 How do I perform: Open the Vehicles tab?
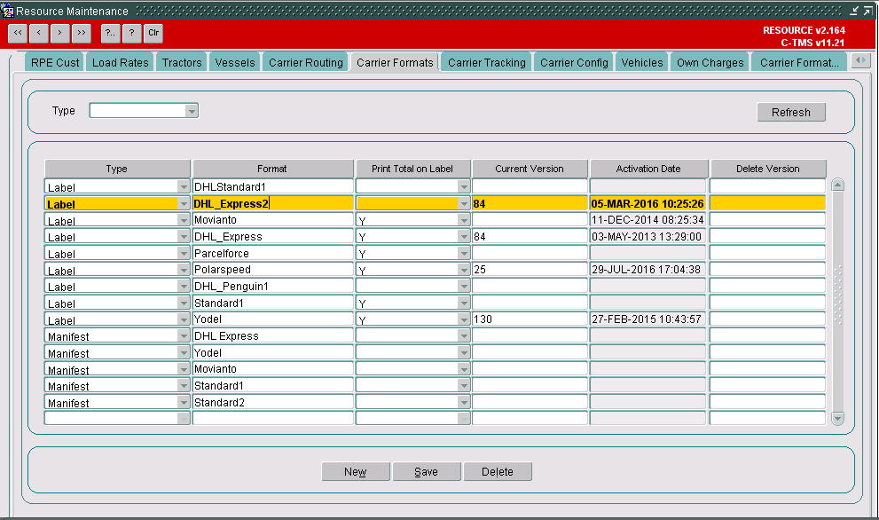click(642, 62)
